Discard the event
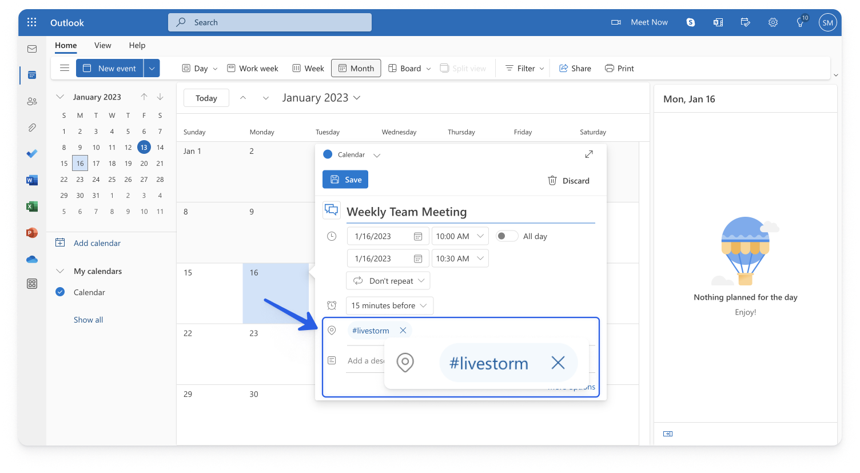Viewport: 860px width, 473px height. [x=568, y=181]
